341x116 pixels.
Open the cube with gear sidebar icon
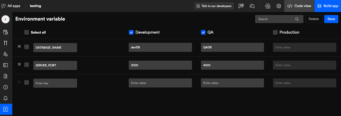tap(6, 32)
